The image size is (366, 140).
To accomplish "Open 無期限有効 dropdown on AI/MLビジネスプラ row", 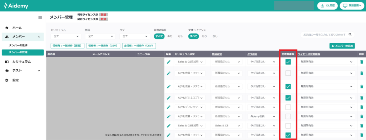I will click(x=326, y=97).
